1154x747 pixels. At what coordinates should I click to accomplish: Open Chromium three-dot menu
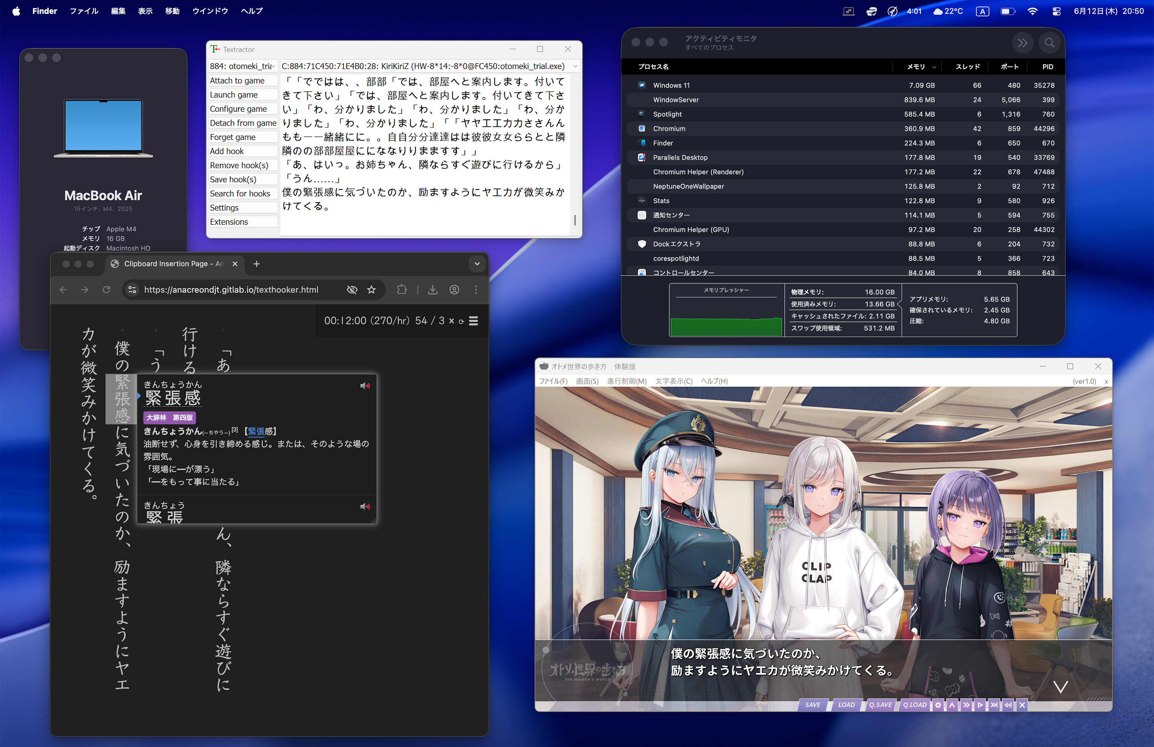[476, 290]
